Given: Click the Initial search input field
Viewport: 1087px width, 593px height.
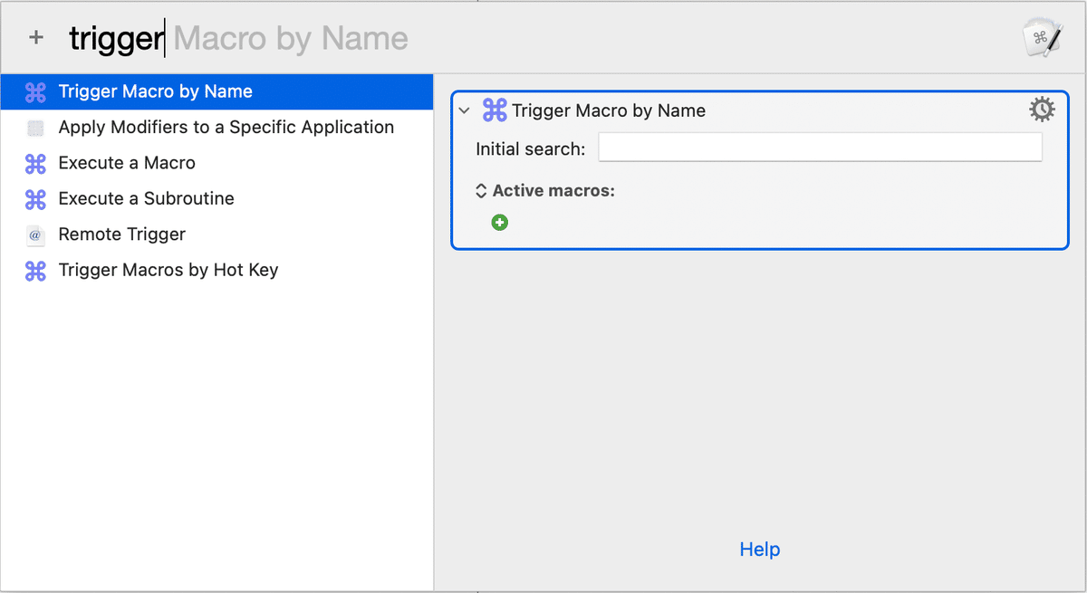Looking at the screenshot, I should point(821,148).
